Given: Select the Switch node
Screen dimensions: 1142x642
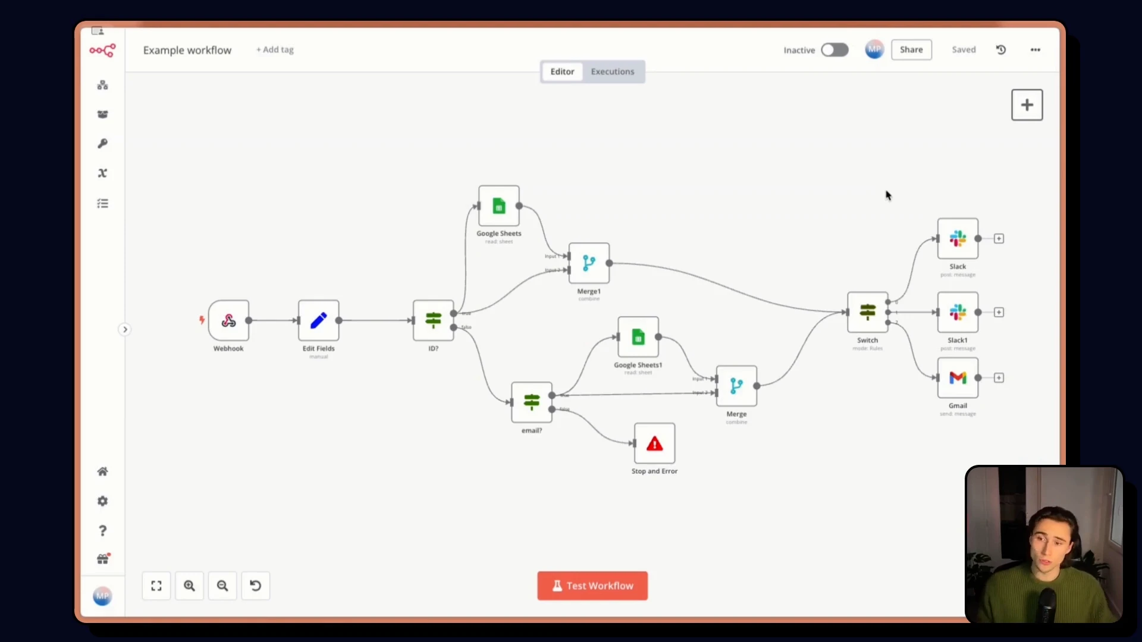Looking at the screenshot, I should point(868,312).
